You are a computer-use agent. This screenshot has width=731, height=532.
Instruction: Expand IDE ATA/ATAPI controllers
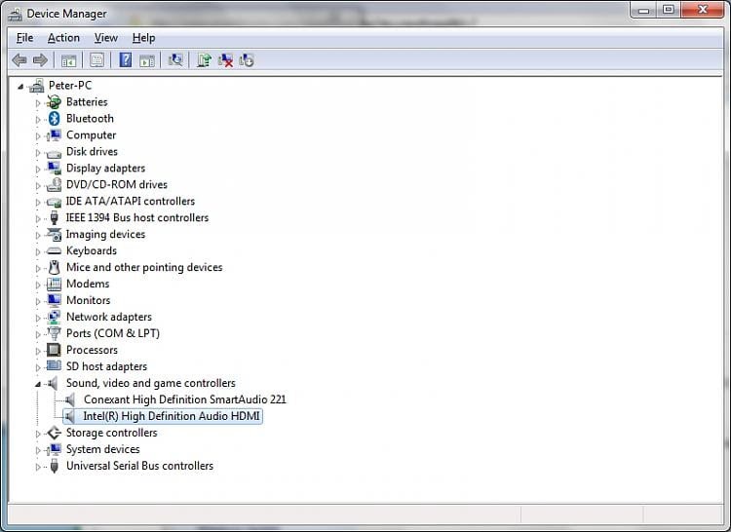(x=38, y=202)
